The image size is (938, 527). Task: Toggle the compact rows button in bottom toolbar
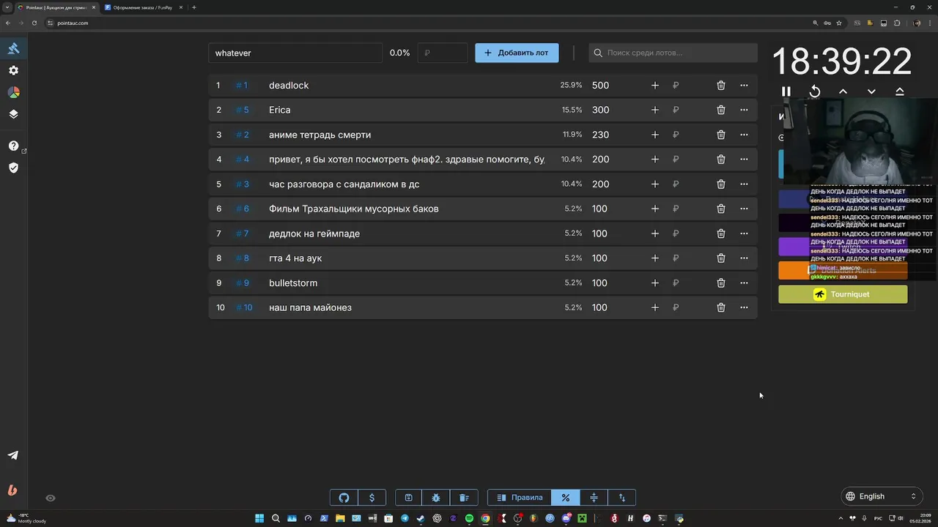coord(594,498)
